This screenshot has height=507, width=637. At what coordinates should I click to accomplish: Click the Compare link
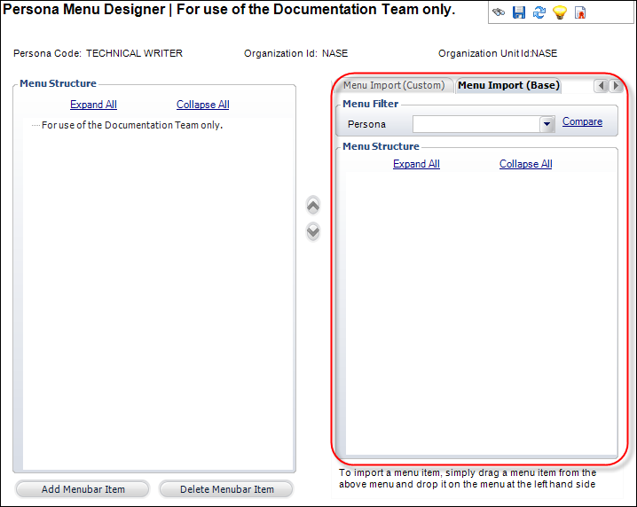582,121
